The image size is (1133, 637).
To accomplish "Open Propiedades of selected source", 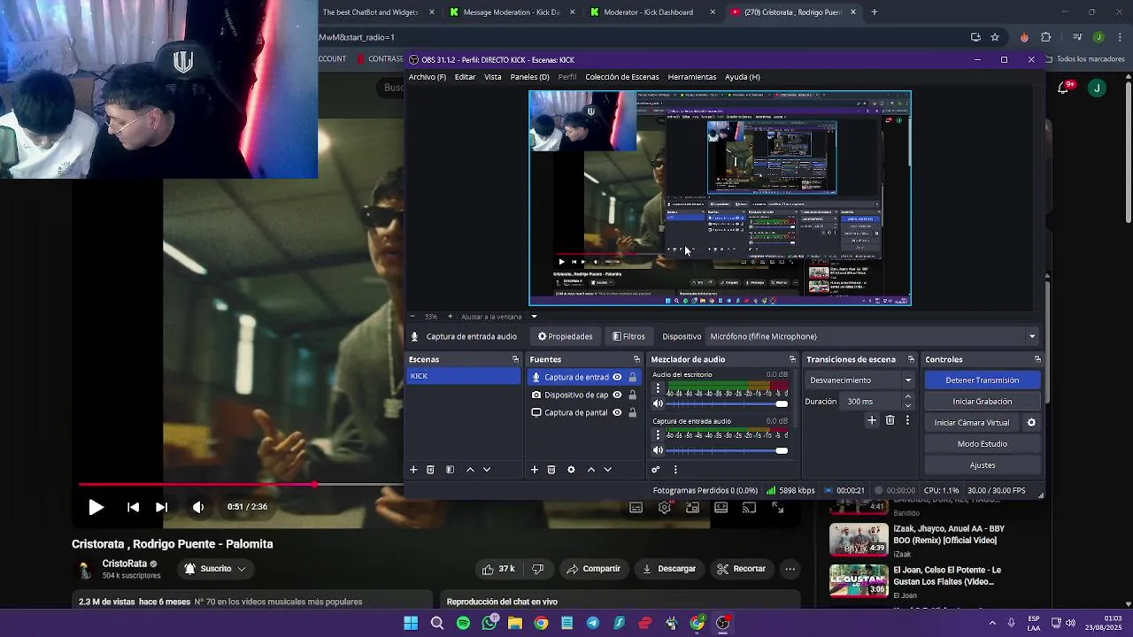I will 565,336.
